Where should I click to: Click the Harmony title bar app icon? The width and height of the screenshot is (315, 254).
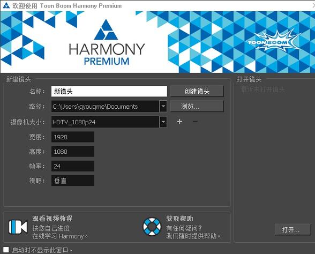(6, 5)
